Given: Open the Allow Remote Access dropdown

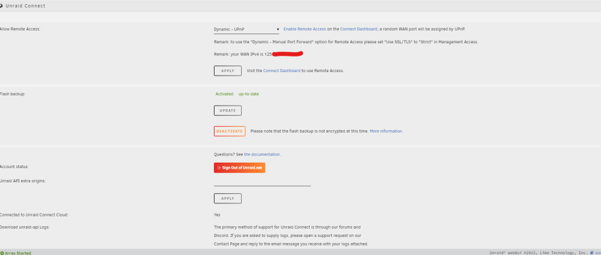Looking at the screenshot, I should 246,29.
